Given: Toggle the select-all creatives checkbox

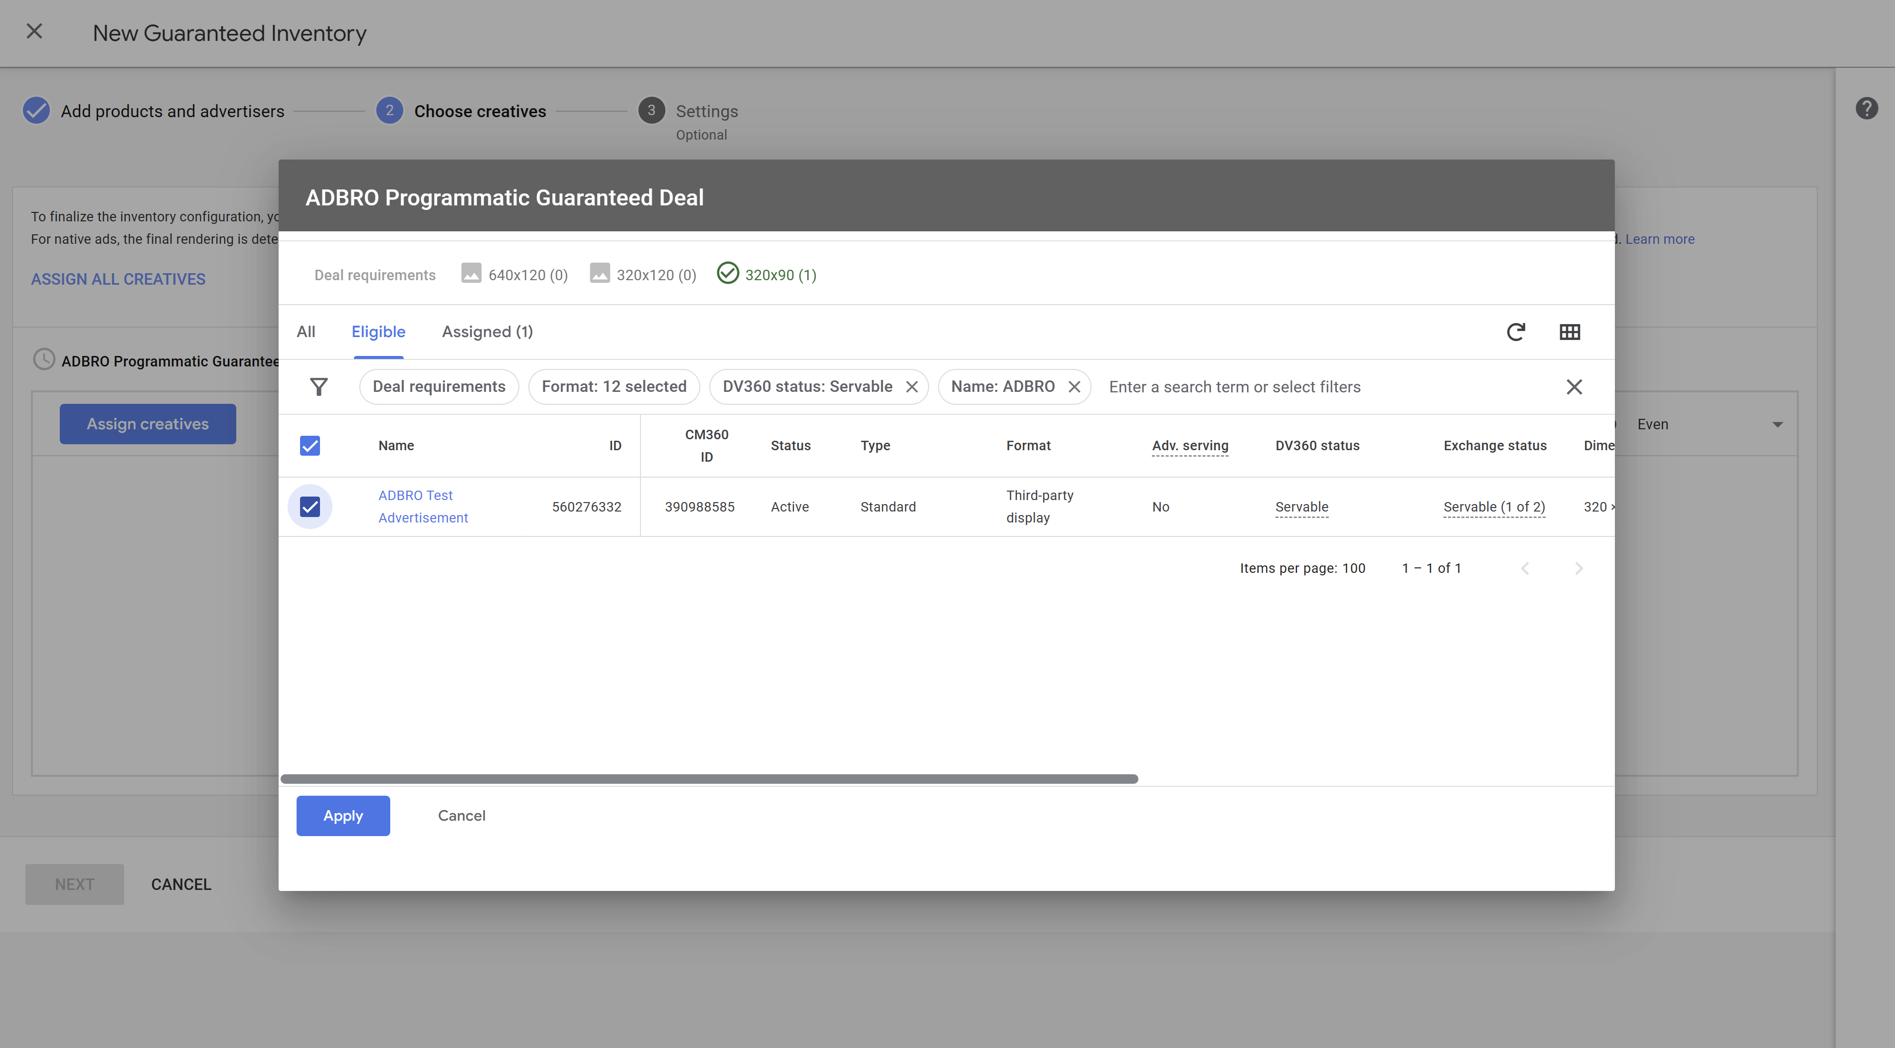Looking at the screenshot, I should 310,445.
